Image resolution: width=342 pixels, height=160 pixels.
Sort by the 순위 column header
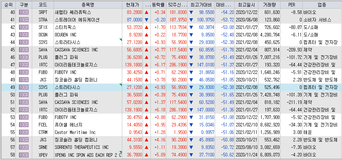[8, 5]
